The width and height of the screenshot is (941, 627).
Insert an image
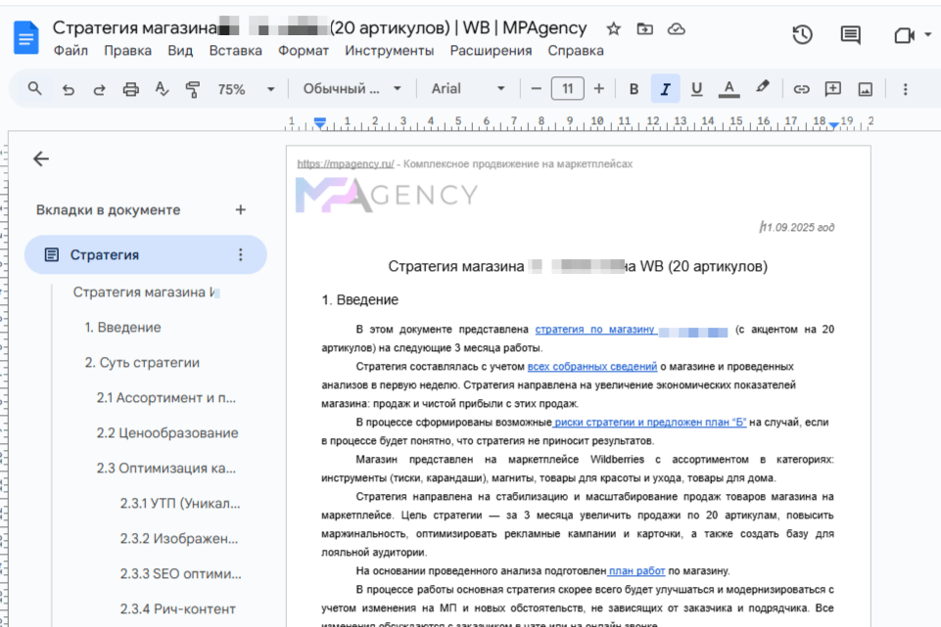pos(865,89)
